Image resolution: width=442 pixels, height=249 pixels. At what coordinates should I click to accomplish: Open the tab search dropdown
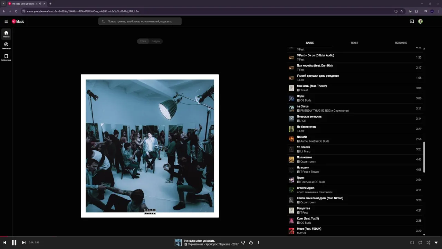(x=3, y=3)
